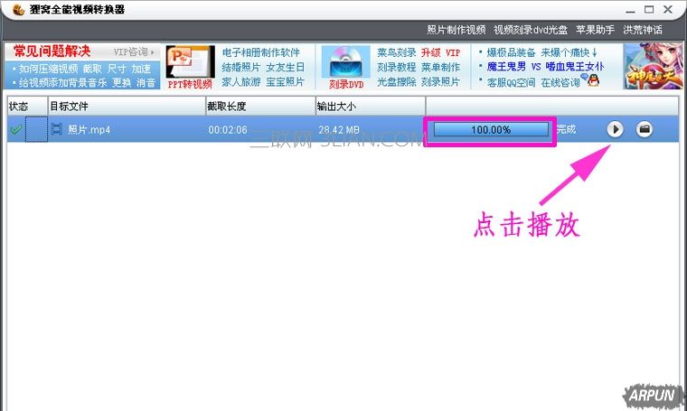Open 电子相册制作软件 link
687x411 pixels.
tap(260, 53)
